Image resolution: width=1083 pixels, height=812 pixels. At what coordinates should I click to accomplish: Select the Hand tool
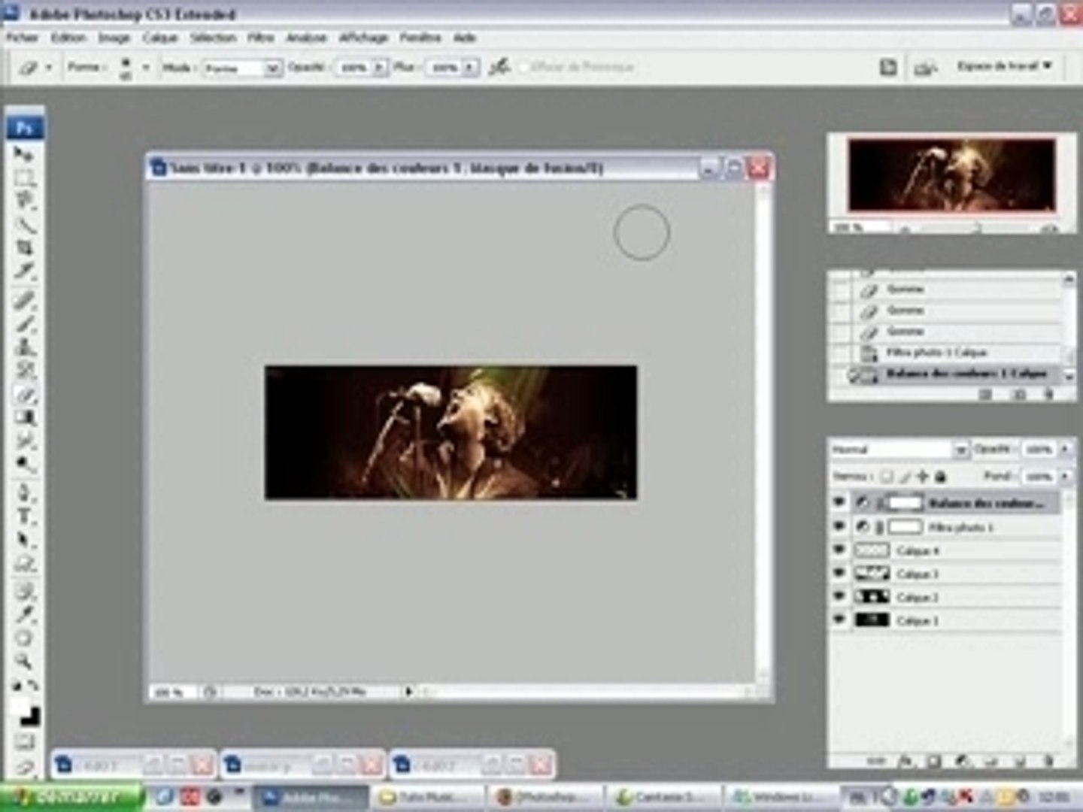pos(24,638)
